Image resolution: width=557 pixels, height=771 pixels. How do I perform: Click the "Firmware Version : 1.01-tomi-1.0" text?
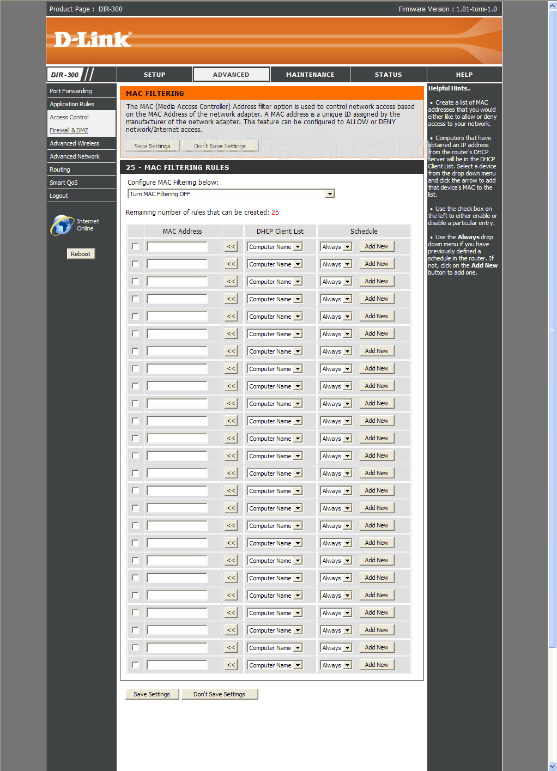[x=448, y=9]
